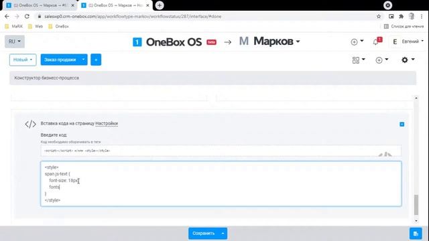Click the blue document icon bottom-right
429x241 pixels.
point(416,234)
